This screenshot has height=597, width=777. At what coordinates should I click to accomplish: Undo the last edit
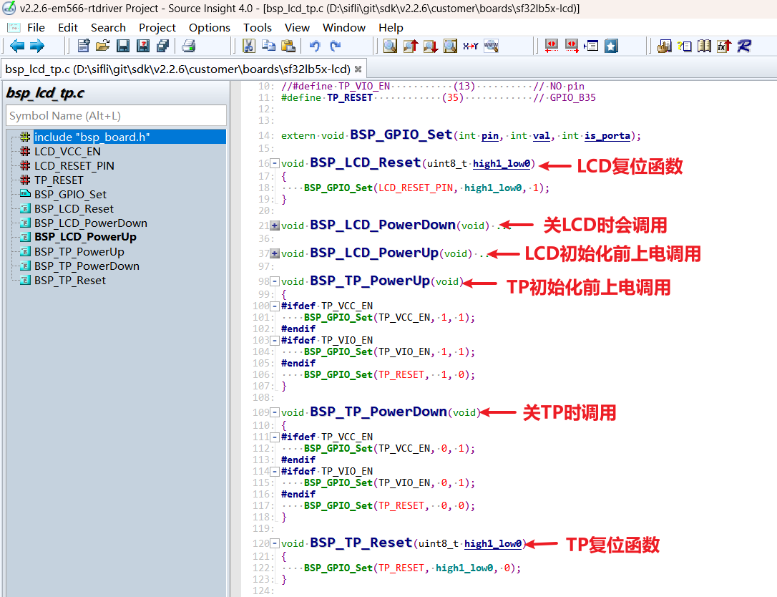[x=315, y=46]
